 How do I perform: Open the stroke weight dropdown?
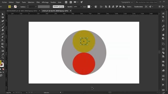36,7
